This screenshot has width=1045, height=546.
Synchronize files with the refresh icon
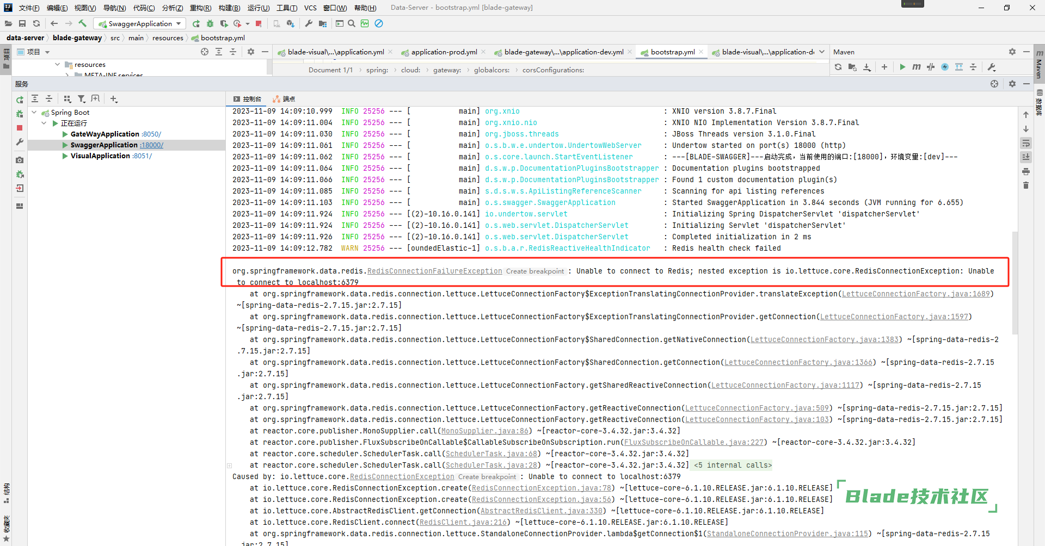pos(36,23)
